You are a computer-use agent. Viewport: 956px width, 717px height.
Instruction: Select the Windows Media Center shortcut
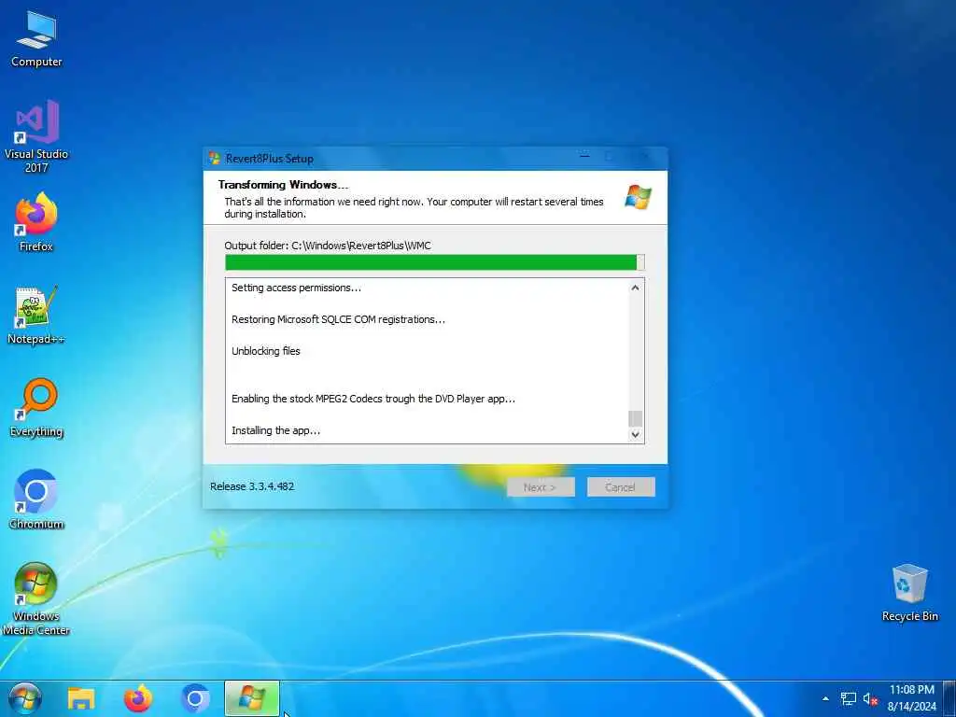tap(36, 598)
